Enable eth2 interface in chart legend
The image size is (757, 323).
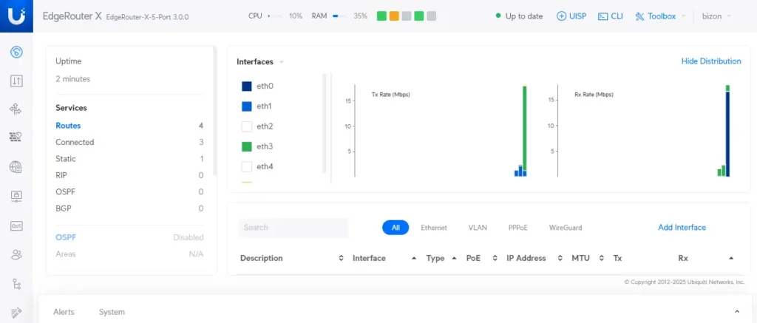247,126
